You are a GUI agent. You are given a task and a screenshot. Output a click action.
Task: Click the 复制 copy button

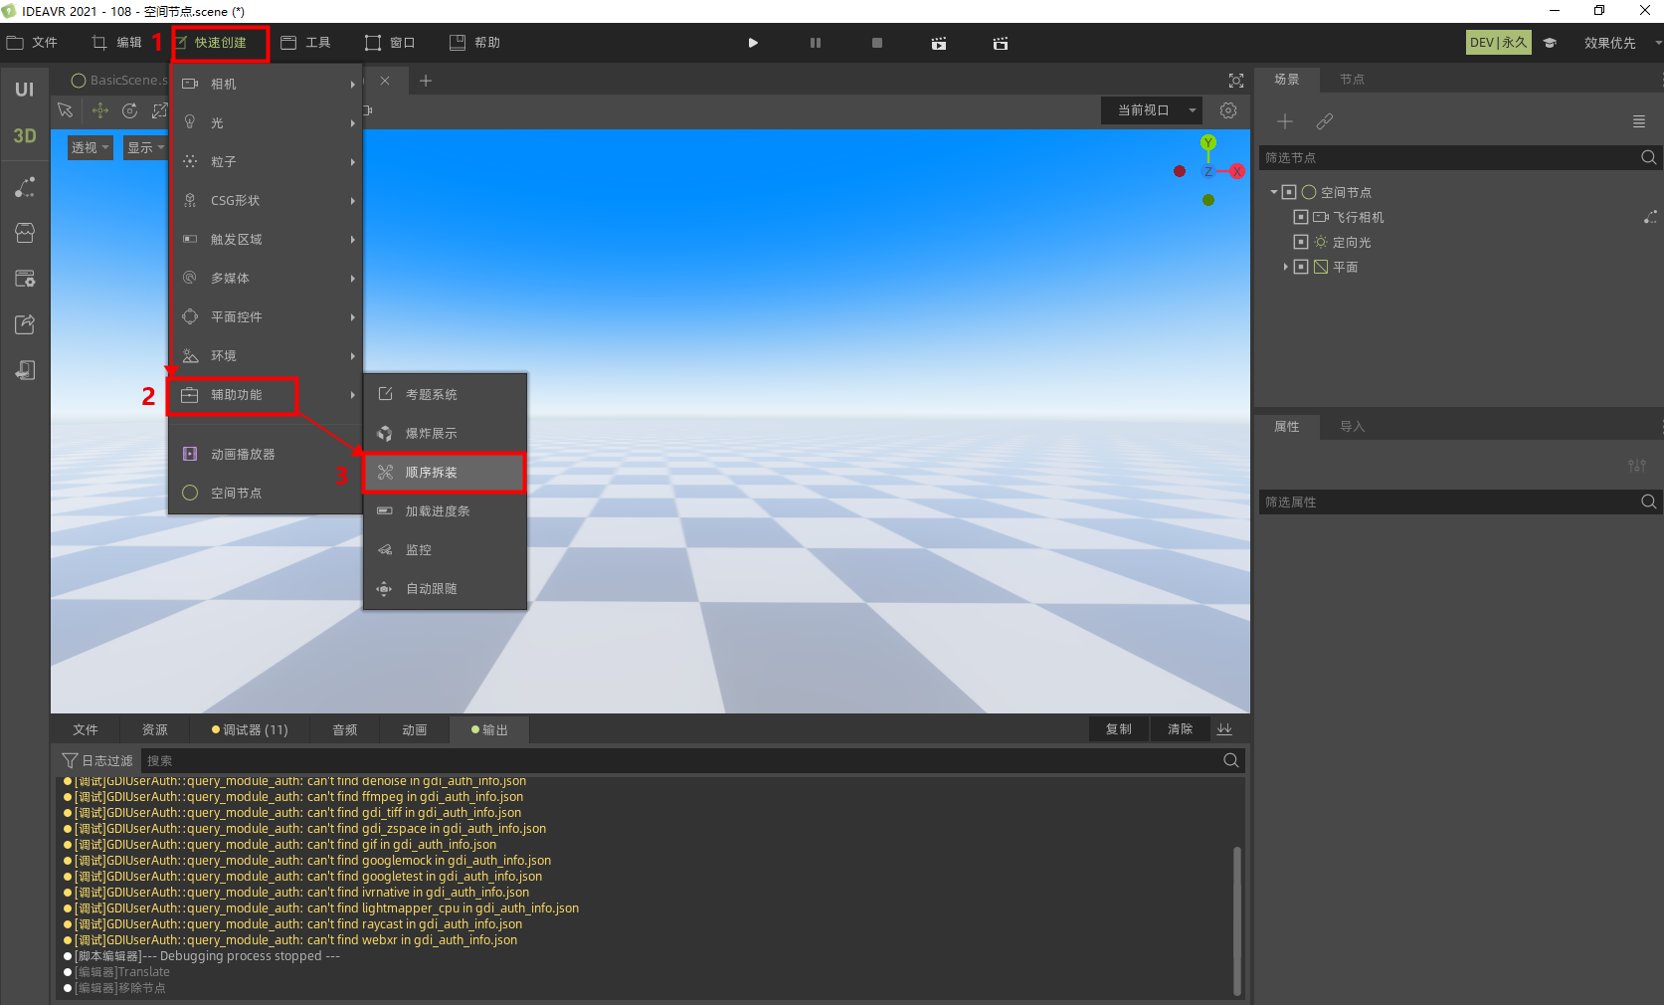[1119, 729]
